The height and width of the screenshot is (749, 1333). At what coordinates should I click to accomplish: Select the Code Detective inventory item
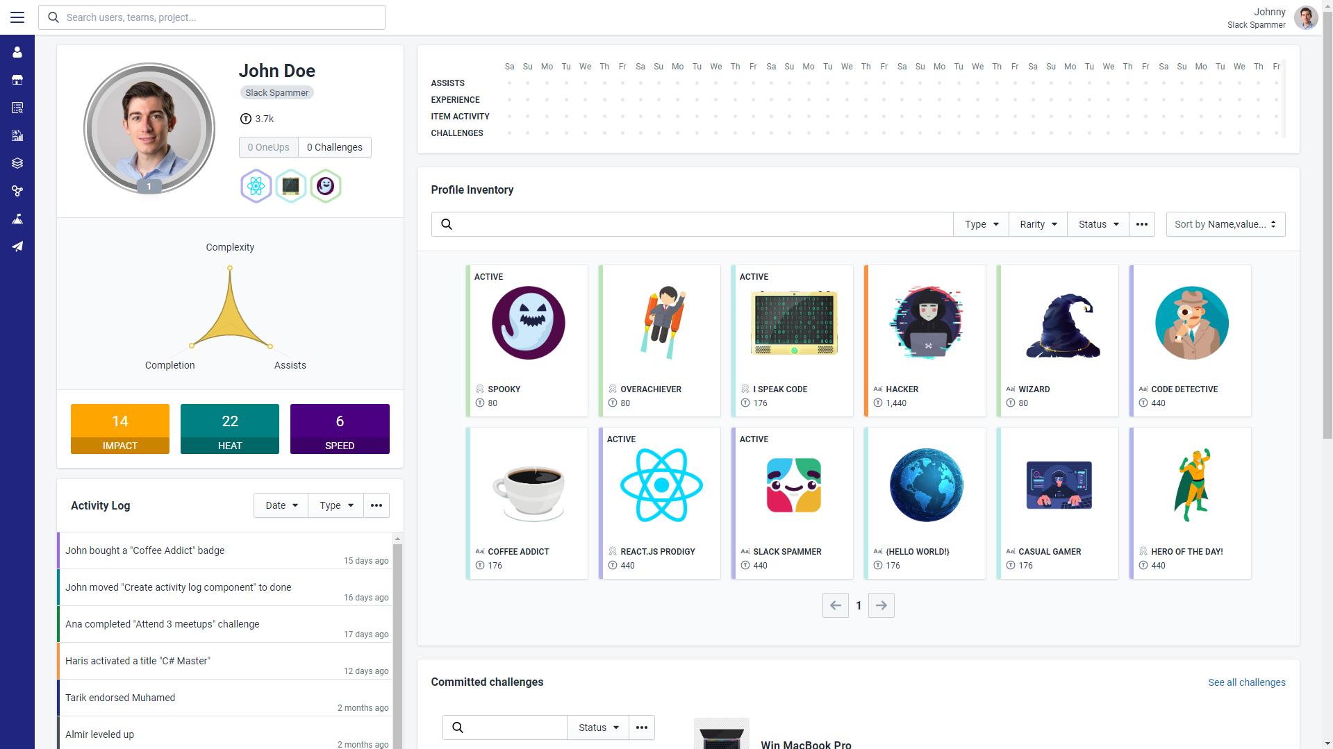(x=1191, y=341)
